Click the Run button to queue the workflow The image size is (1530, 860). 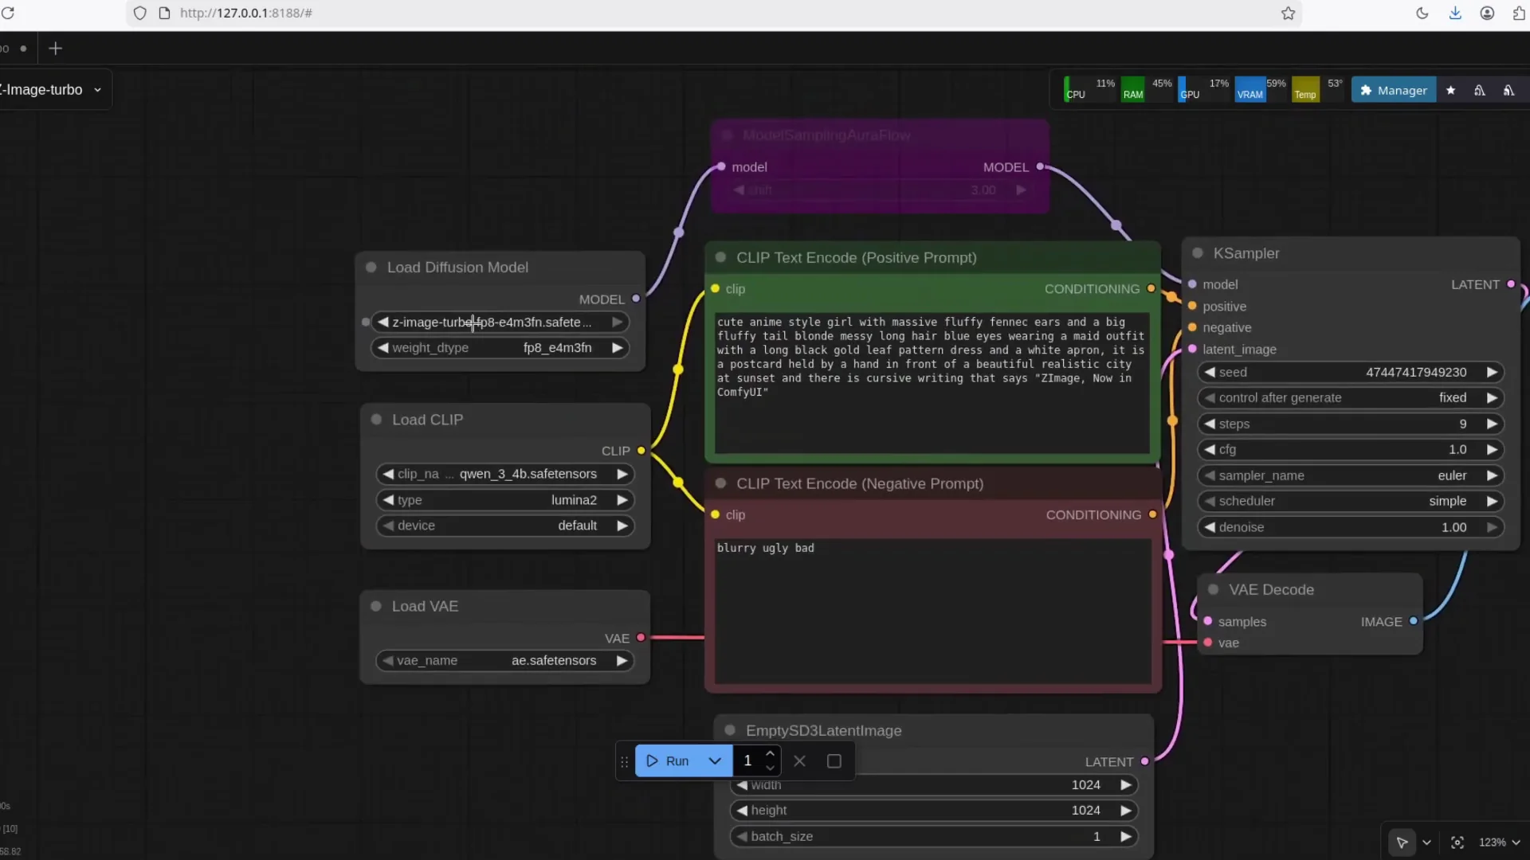672,760
